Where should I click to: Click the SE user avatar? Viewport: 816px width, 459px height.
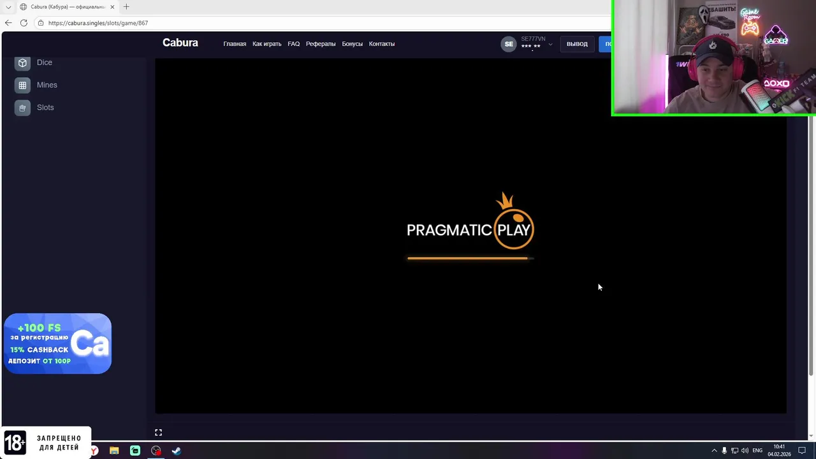[x=509, y=44]
